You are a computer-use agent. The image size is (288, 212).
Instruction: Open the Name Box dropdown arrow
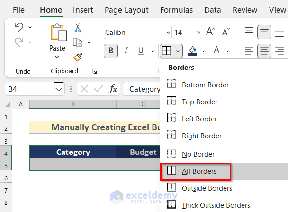tap(59, 89)
